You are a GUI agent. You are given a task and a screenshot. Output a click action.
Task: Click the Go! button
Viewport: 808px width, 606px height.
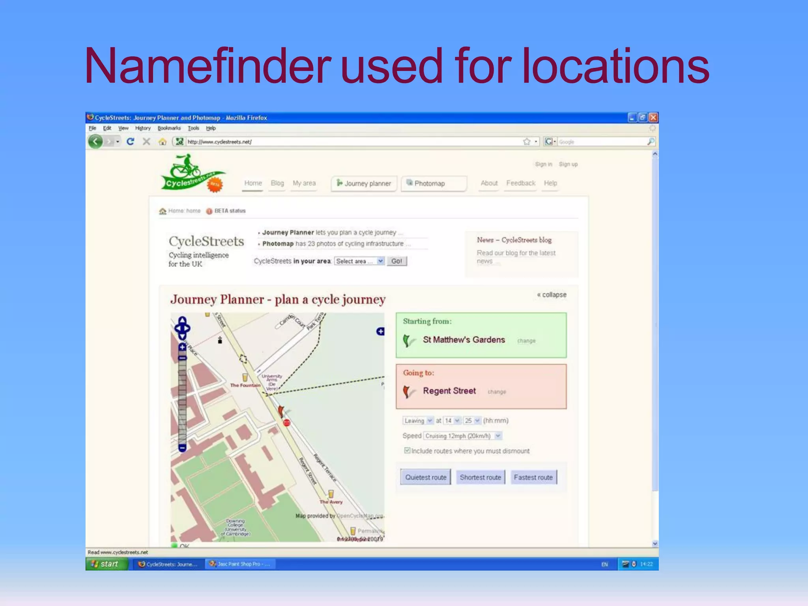397,261
